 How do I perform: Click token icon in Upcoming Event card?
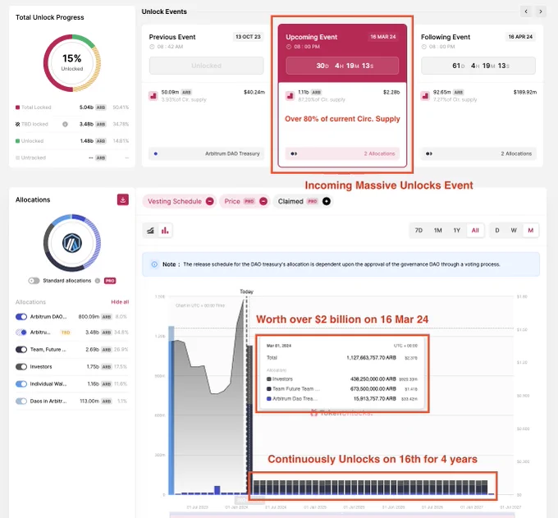(290, 96)
